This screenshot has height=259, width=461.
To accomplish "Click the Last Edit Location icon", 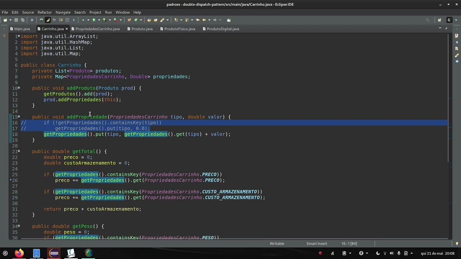I will [x=198, y=20].
